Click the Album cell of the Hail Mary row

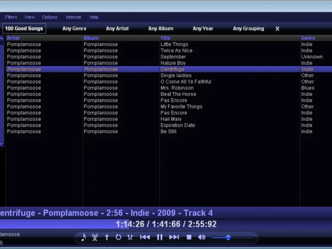tap(100, 119)
